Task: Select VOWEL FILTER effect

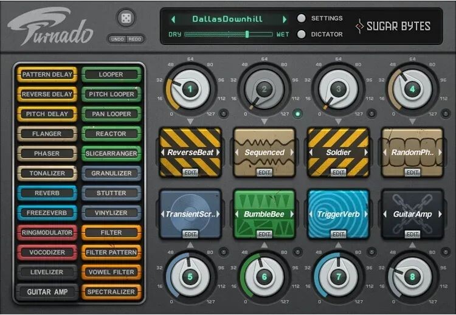Action: 111,272
